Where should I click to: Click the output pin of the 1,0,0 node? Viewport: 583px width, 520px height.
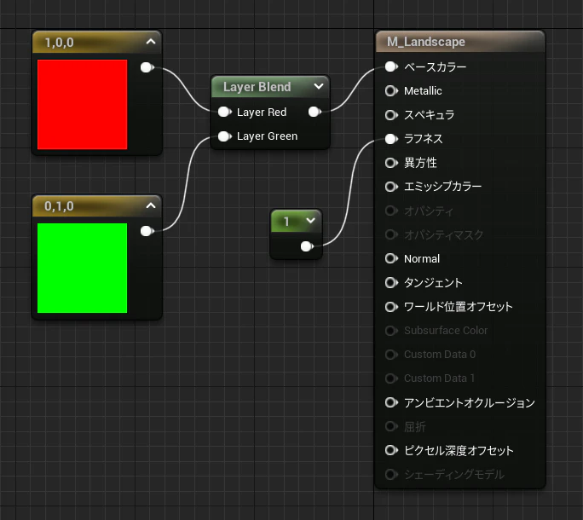147,67
